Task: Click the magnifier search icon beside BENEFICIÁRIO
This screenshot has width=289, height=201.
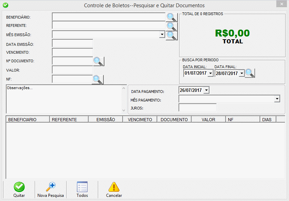Action: pos(172,17)
